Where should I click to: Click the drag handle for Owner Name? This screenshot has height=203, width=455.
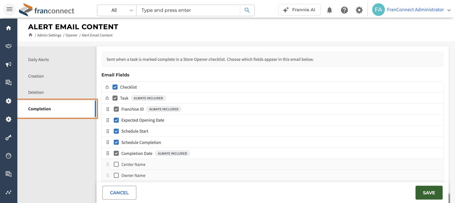point(108,175)
